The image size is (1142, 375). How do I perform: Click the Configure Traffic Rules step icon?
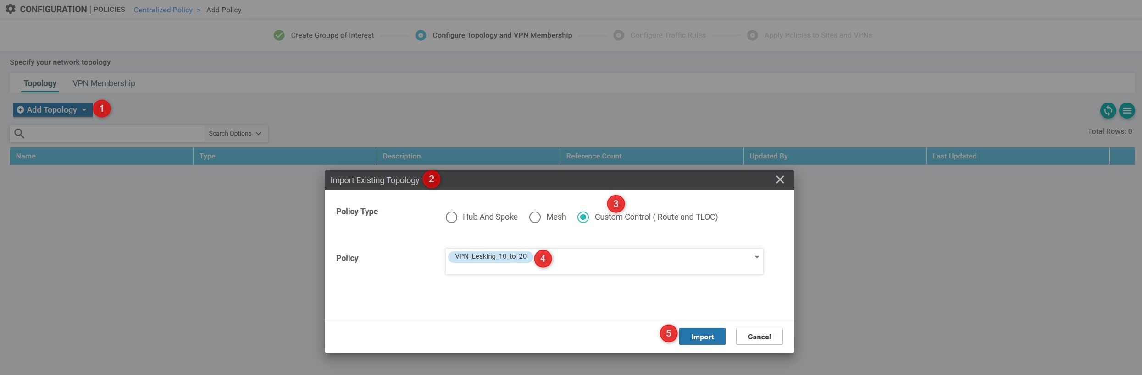pos(618,35)
